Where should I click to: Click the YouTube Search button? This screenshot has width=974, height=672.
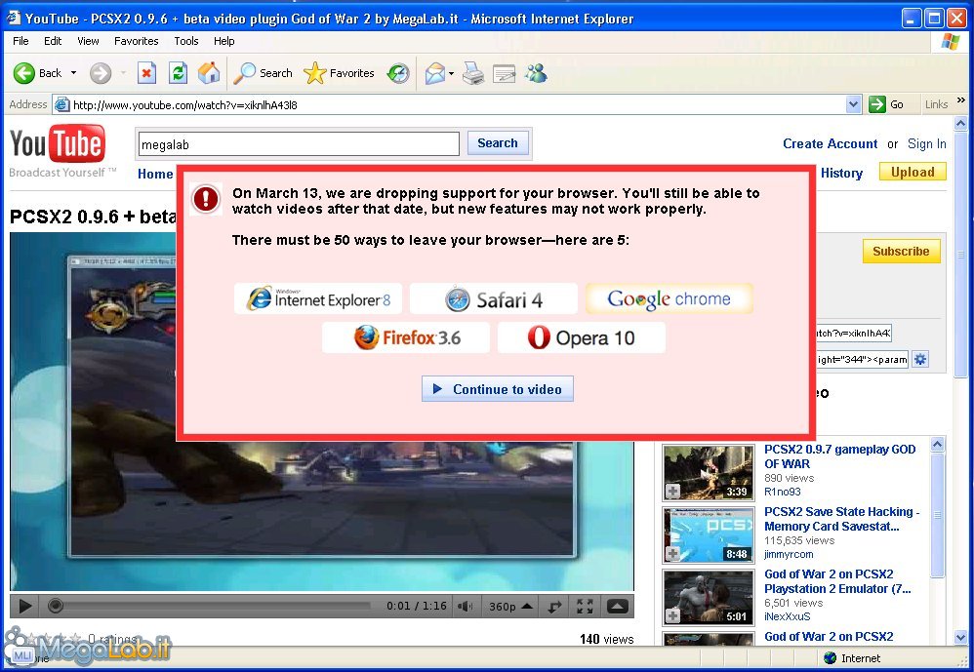tap(498, 143)
